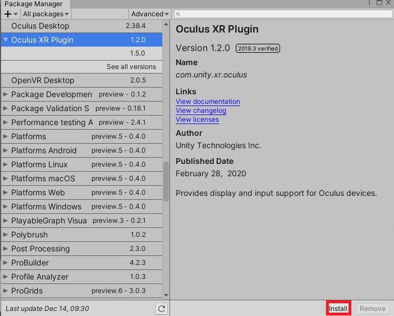The height and width of the screenshot is (316, 394).
Task: Expand the Platforms Windows entry
Action: click(x=5, y=207)
